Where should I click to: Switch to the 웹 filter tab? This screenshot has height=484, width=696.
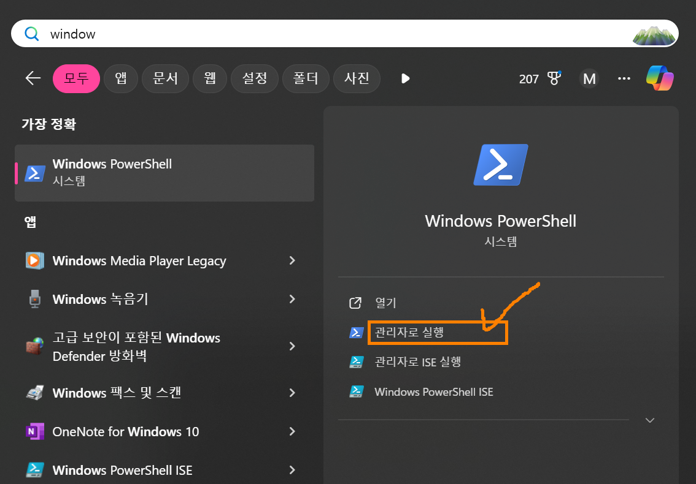coord(210,78)
